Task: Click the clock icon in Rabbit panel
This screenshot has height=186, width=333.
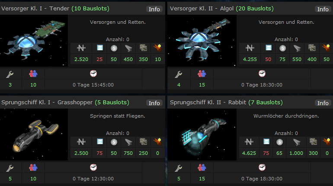Action: (x=262, y=167)
